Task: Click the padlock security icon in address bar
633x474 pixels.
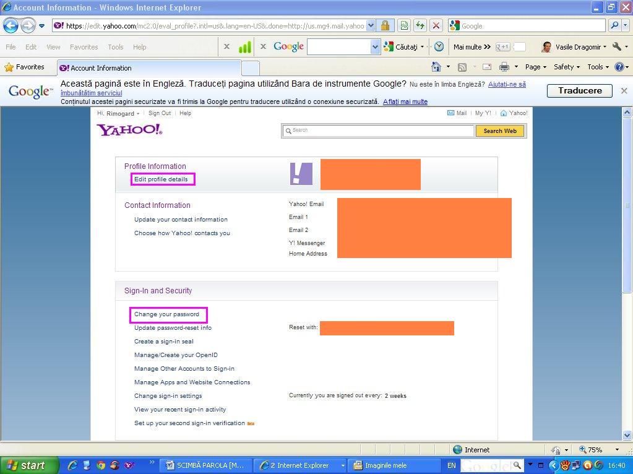Action: coord(385,26)
